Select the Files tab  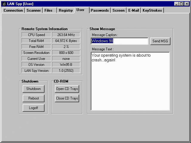tap(48, 10)
